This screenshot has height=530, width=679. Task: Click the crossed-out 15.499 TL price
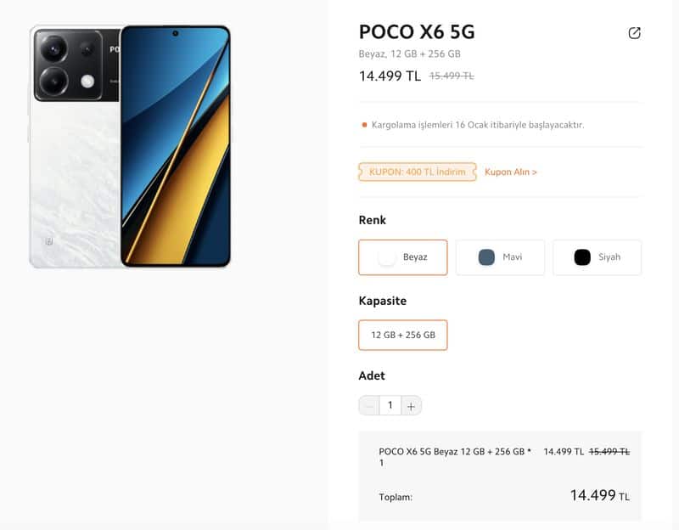(x=452, y=76)
